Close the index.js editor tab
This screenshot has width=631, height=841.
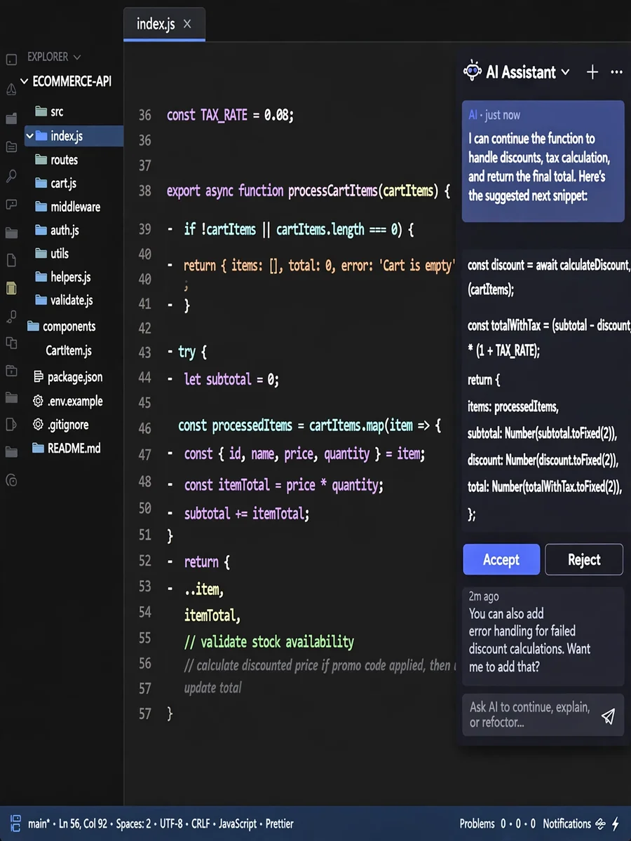click(x=187, y=24)
